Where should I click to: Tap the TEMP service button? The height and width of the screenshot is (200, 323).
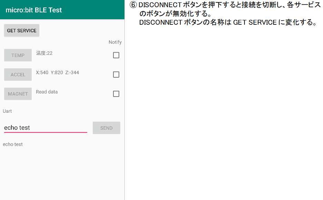point(18,55)
